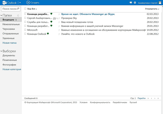Open the Отправленные folder
Image resolution: width=163 pixels, height=114 pixels.
pos(11,34)
